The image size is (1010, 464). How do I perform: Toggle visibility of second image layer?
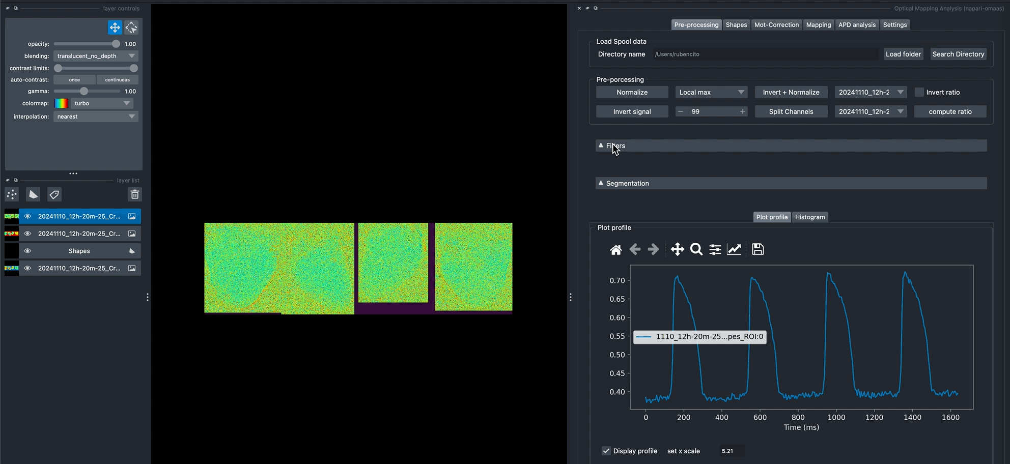point(27,234)
